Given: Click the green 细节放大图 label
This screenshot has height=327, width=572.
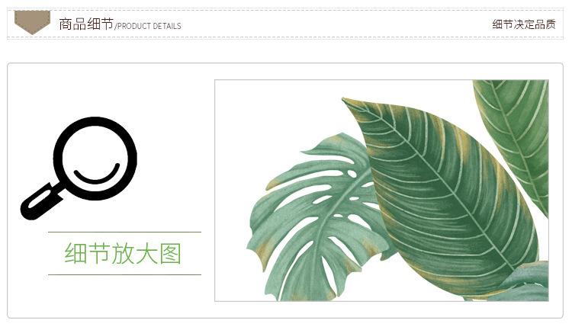Looking at the screenshot, I should coord(123,253).
